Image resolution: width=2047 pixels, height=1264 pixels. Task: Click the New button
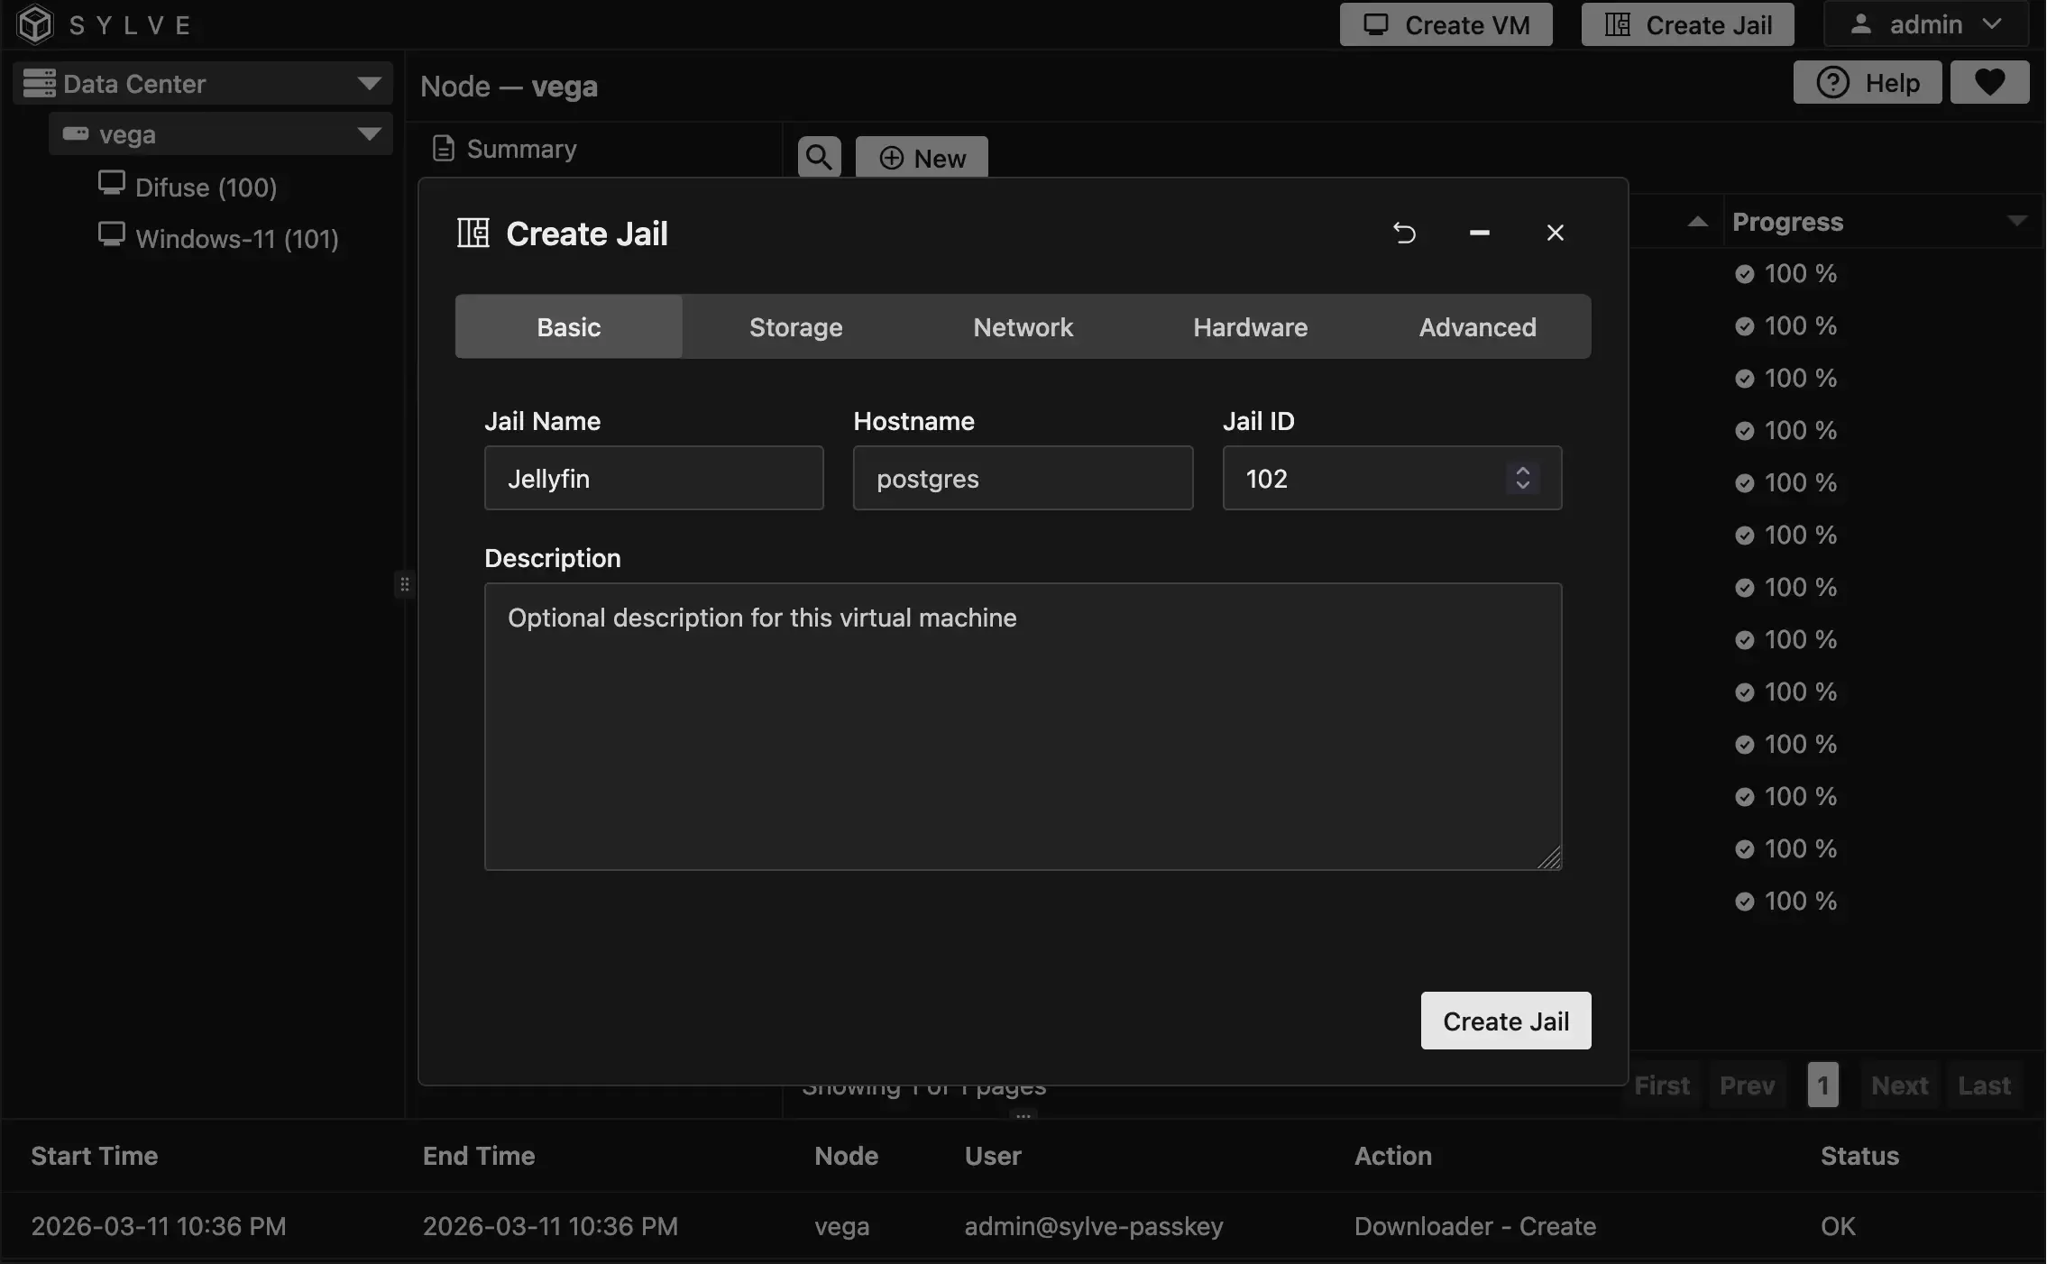coord(921,157)
